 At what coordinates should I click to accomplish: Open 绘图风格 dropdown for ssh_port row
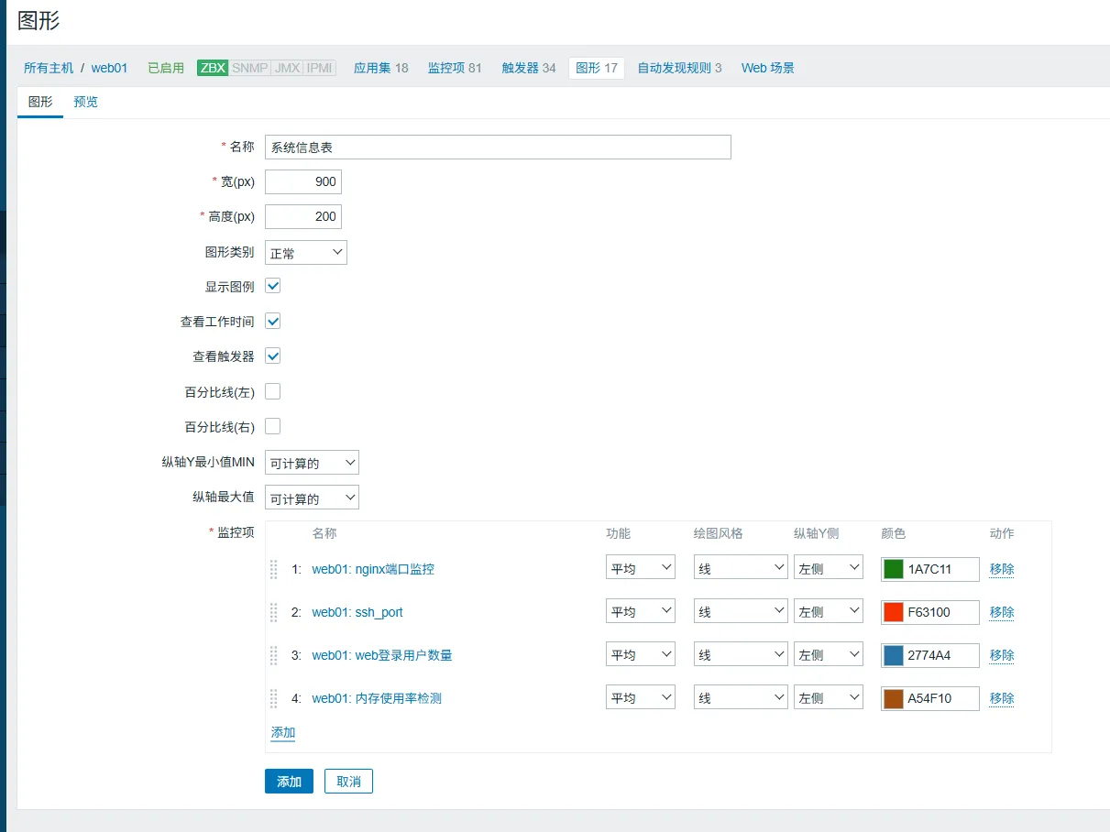[x=740, y=612]
